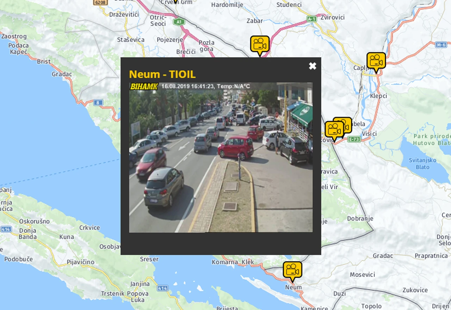This screenshot has width=451, height=310.
Task: Click the timestamp "16.08.2019 16:41:23" on the webcam image
Action: [187, 86]
